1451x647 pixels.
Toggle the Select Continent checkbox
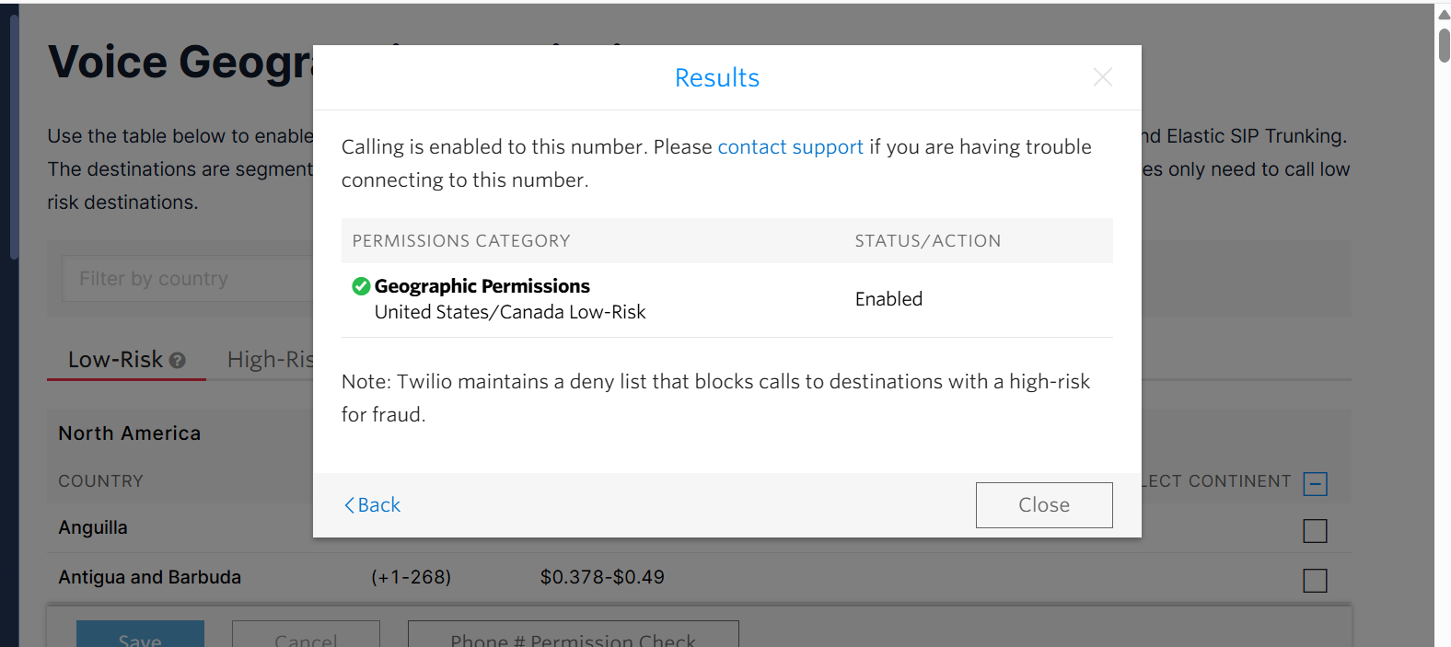(x=1315, y=484)
